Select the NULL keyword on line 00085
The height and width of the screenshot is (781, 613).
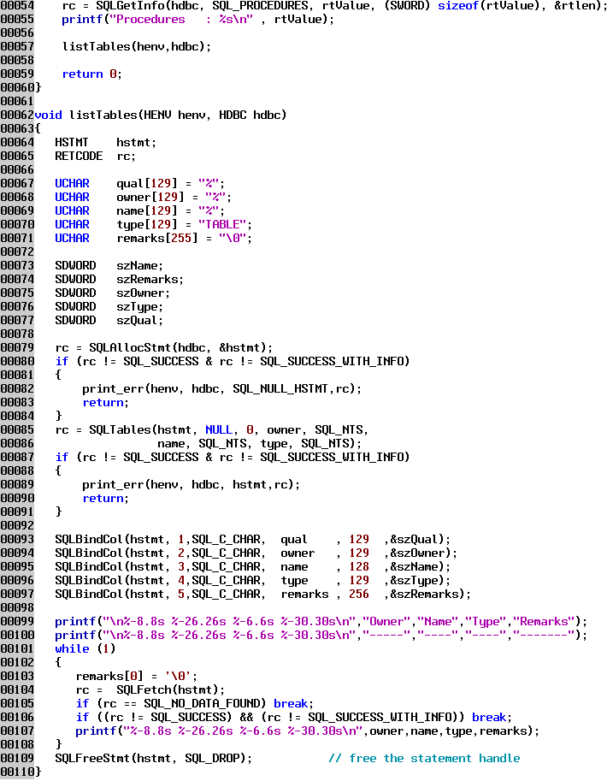point(219,430)
